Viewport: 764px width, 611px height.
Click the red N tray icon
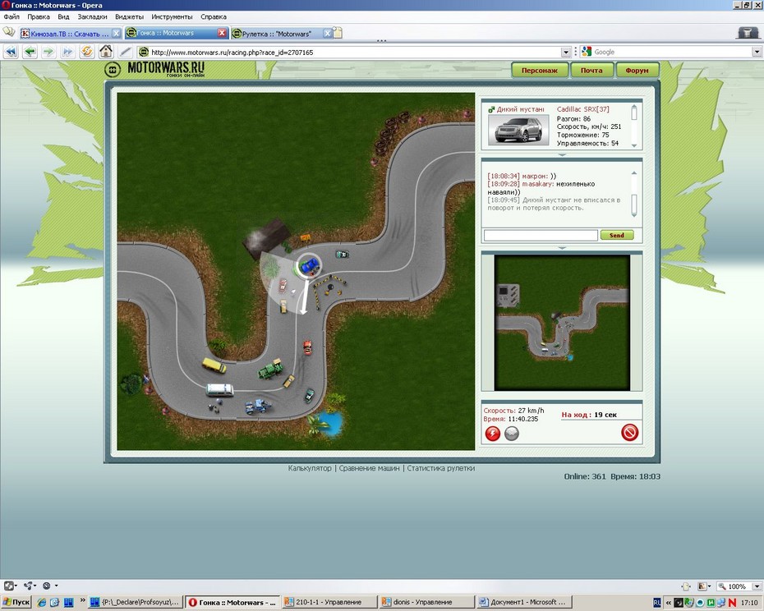tap(732, 602)
